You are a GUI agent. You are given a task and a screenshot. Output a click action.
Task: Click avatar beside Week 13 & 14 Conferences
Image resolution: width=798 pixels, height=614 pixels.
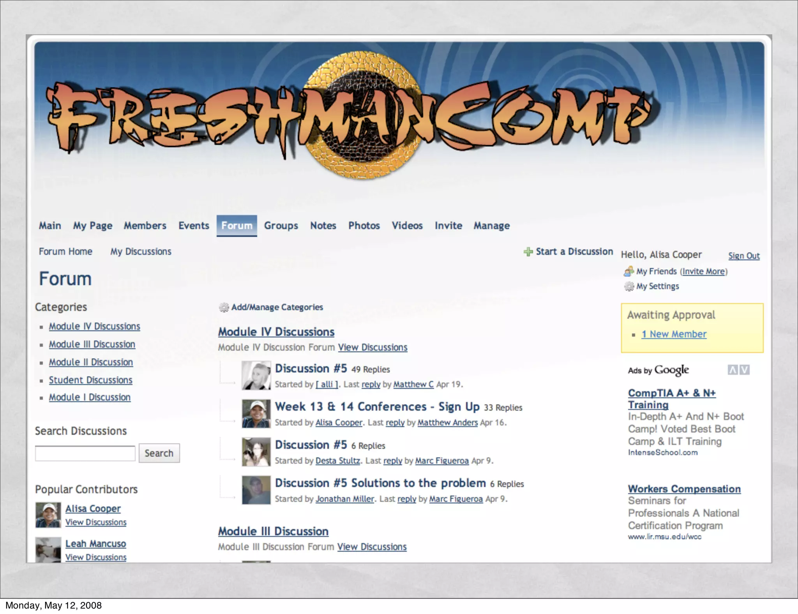256,414
